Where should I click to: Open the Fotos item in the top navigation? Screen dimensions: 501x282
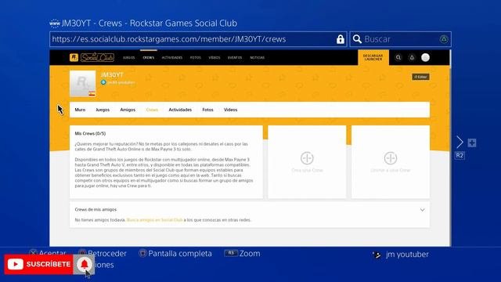195,58
